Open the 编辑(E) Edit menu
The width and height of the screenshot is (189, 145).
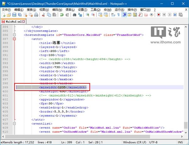(x=19, y=10)
